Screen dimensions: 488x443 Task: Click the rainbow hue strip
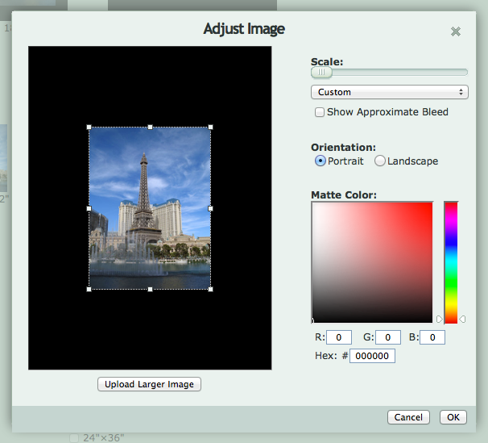click(x=451, y=262)
